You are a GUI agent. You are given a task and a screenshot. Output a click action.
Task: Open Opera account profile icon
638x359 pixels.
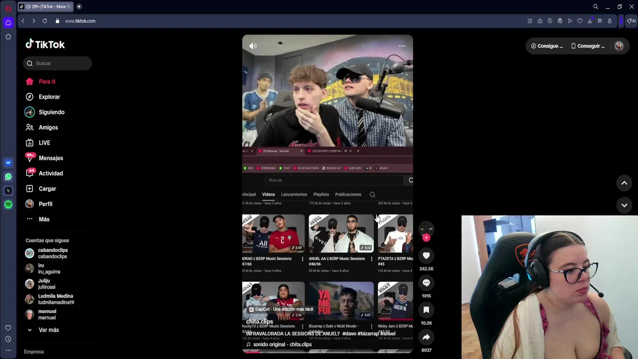click(610, 21)
